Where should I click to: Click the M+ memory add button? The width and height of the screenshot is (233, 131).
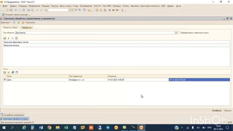point(114,10)
